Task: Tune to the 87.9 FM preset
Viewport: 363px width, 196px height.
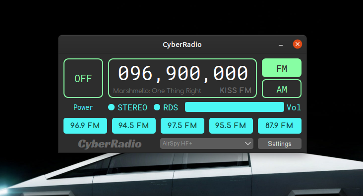Action: (x=280, y=126)
